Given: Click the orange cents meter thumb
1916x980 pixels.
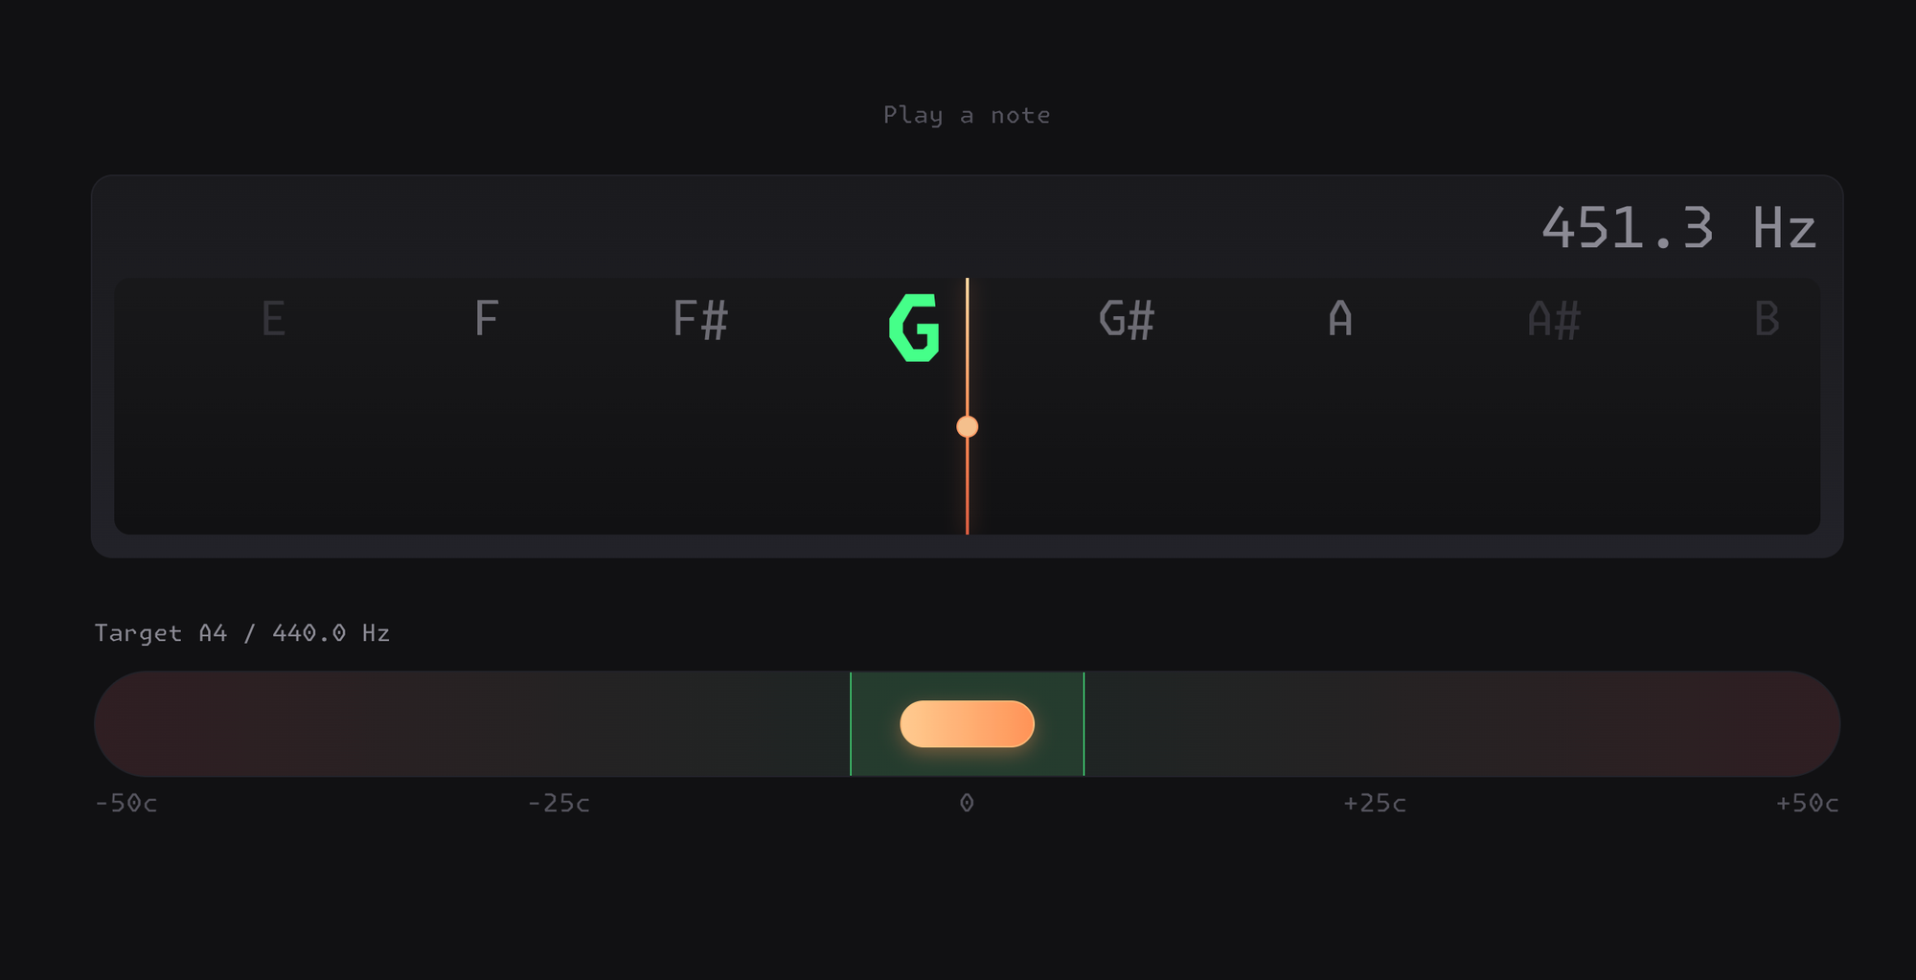Looking at the screenshot, I should (967, 724).
